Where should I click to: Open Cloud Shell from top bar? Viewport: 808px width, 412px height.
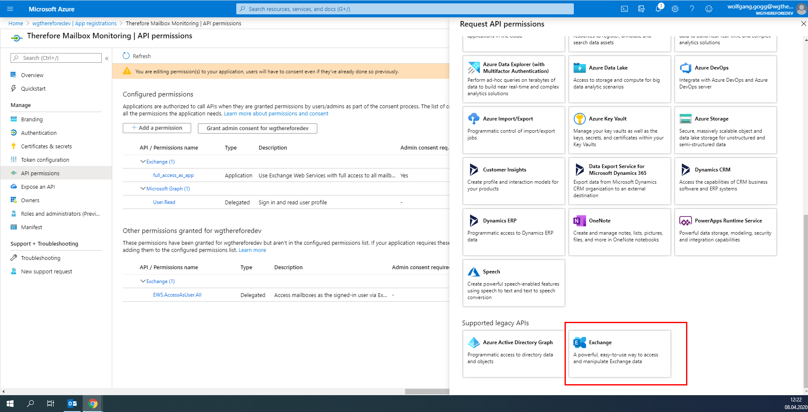pos(624,9)
